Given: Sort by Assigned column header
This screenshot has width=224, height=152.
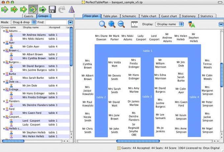Looking at the screenshot, I should pos(57,27).
